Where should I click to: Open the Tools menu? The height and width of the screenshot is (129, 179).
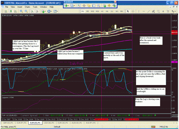[35, 7]
